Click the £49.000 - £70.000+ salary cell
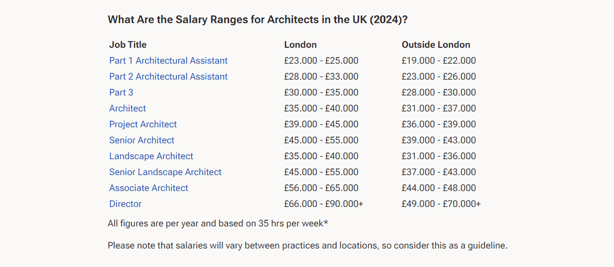This screenshot has height=267, width=614. 441,204
